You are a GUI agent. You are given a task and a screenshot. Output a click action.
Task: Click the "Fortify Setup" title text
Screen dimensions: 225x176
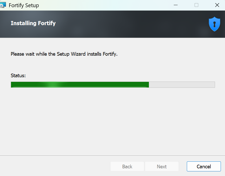click(x=24, y=5)
